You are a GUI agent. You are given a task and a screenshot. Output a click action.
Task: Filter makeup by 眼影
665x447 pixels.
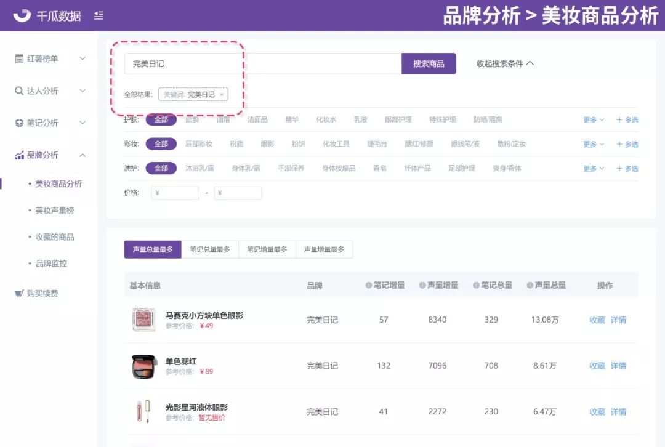point(268,144)
